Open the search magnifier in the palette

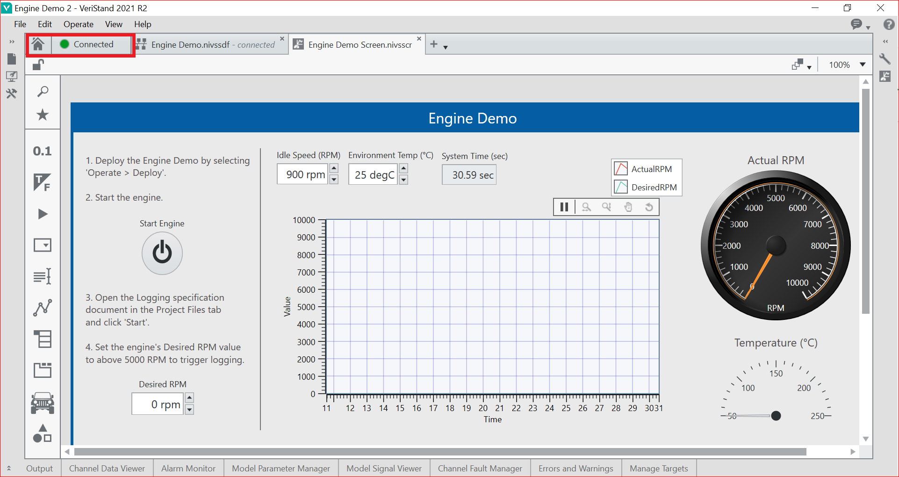coord(43,91)
